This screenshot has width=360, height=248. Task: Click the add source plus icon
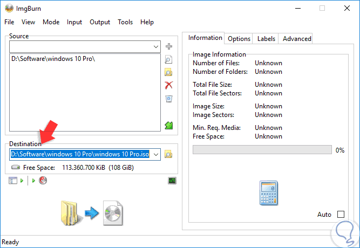tap(169, 46)
